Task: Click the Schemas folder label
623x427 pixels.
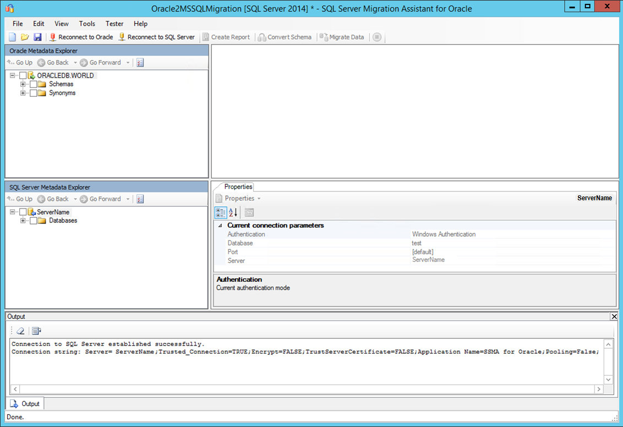Action: click(x=61, y=84)
